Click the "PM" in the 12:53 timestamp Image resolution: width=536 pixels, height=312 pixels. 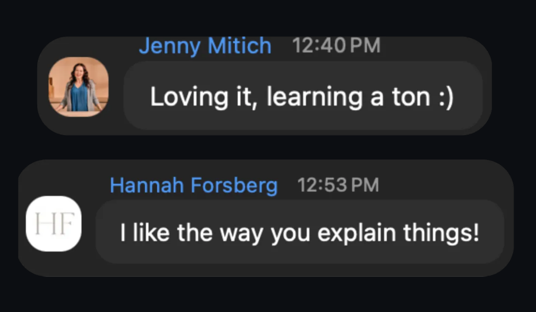pos(365,185)
